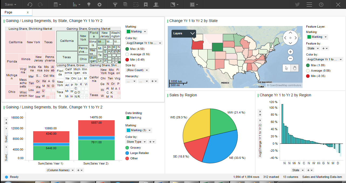The width and height of the screenshot is (346, 183).
Task: Open the Store Type color-by dropdown
Action: pyautogui.click(x=136, y=142)
